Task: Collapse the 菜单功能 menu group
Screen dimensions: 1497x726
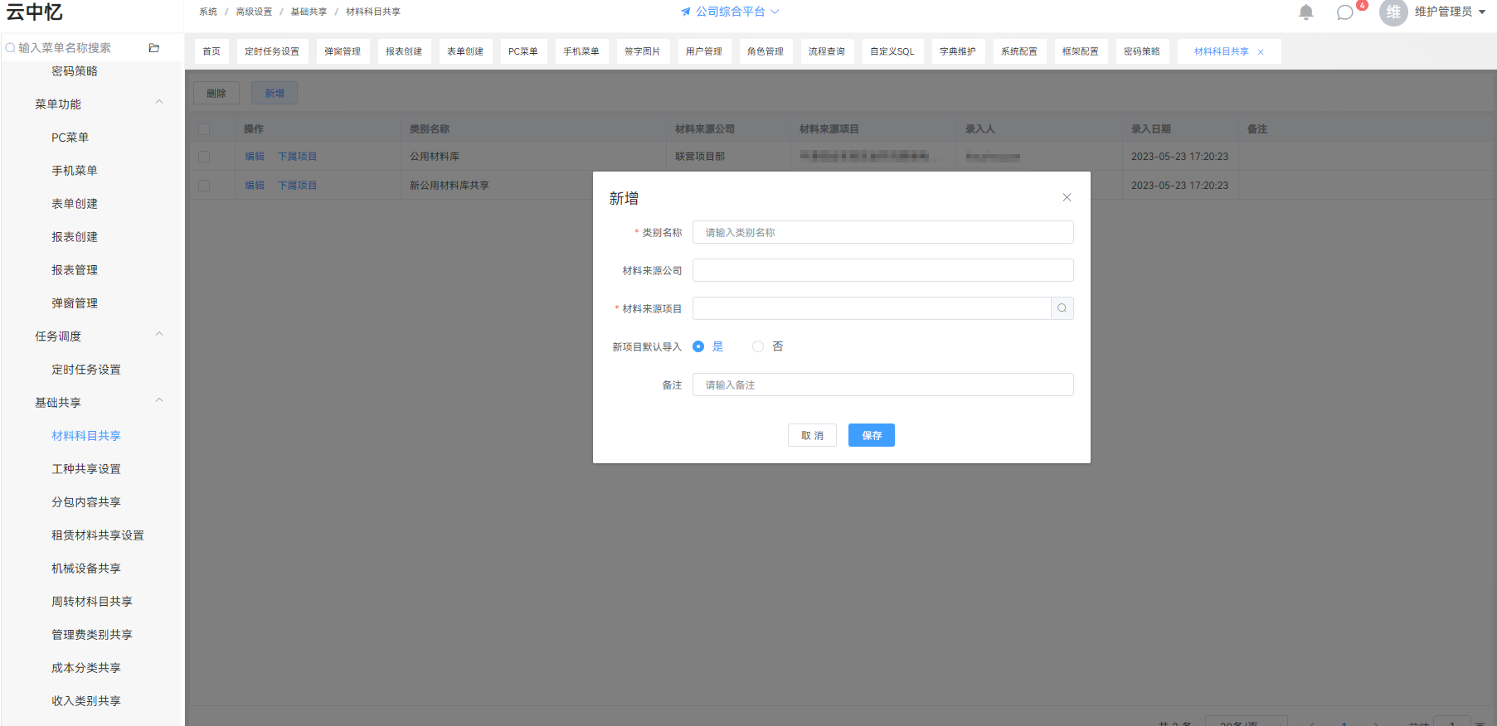Action: (x=159, y=103)
